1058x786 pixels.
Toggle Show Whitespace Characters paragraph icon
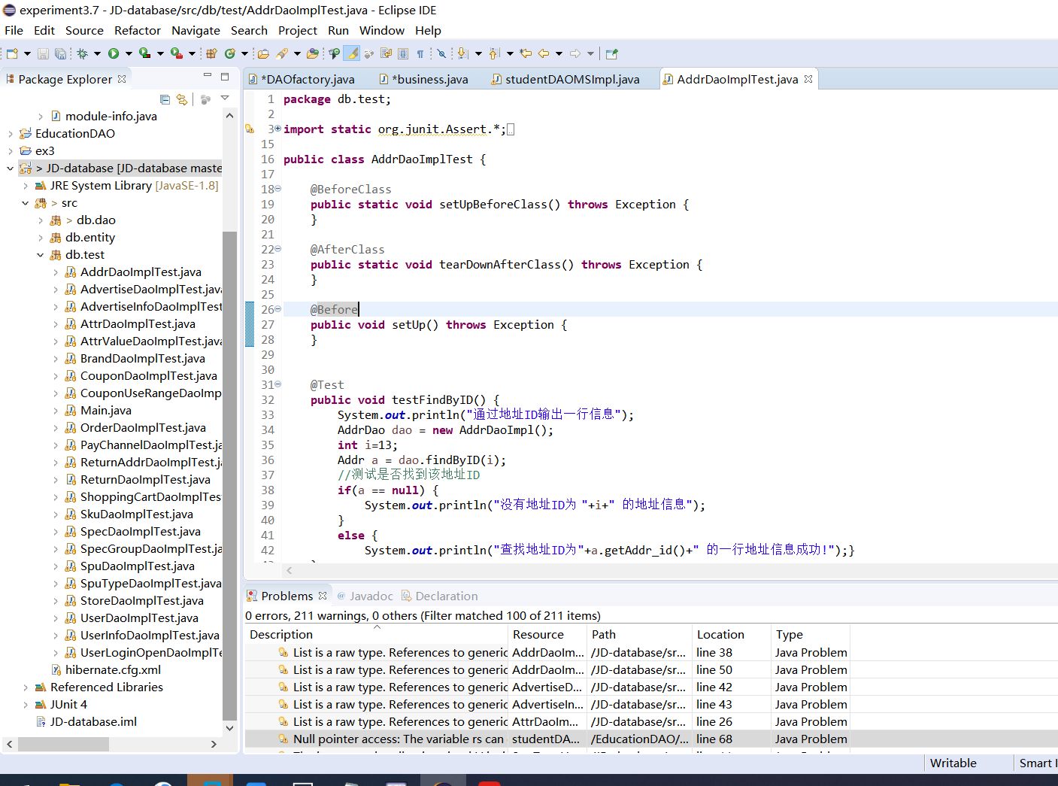tap(420, 53)
